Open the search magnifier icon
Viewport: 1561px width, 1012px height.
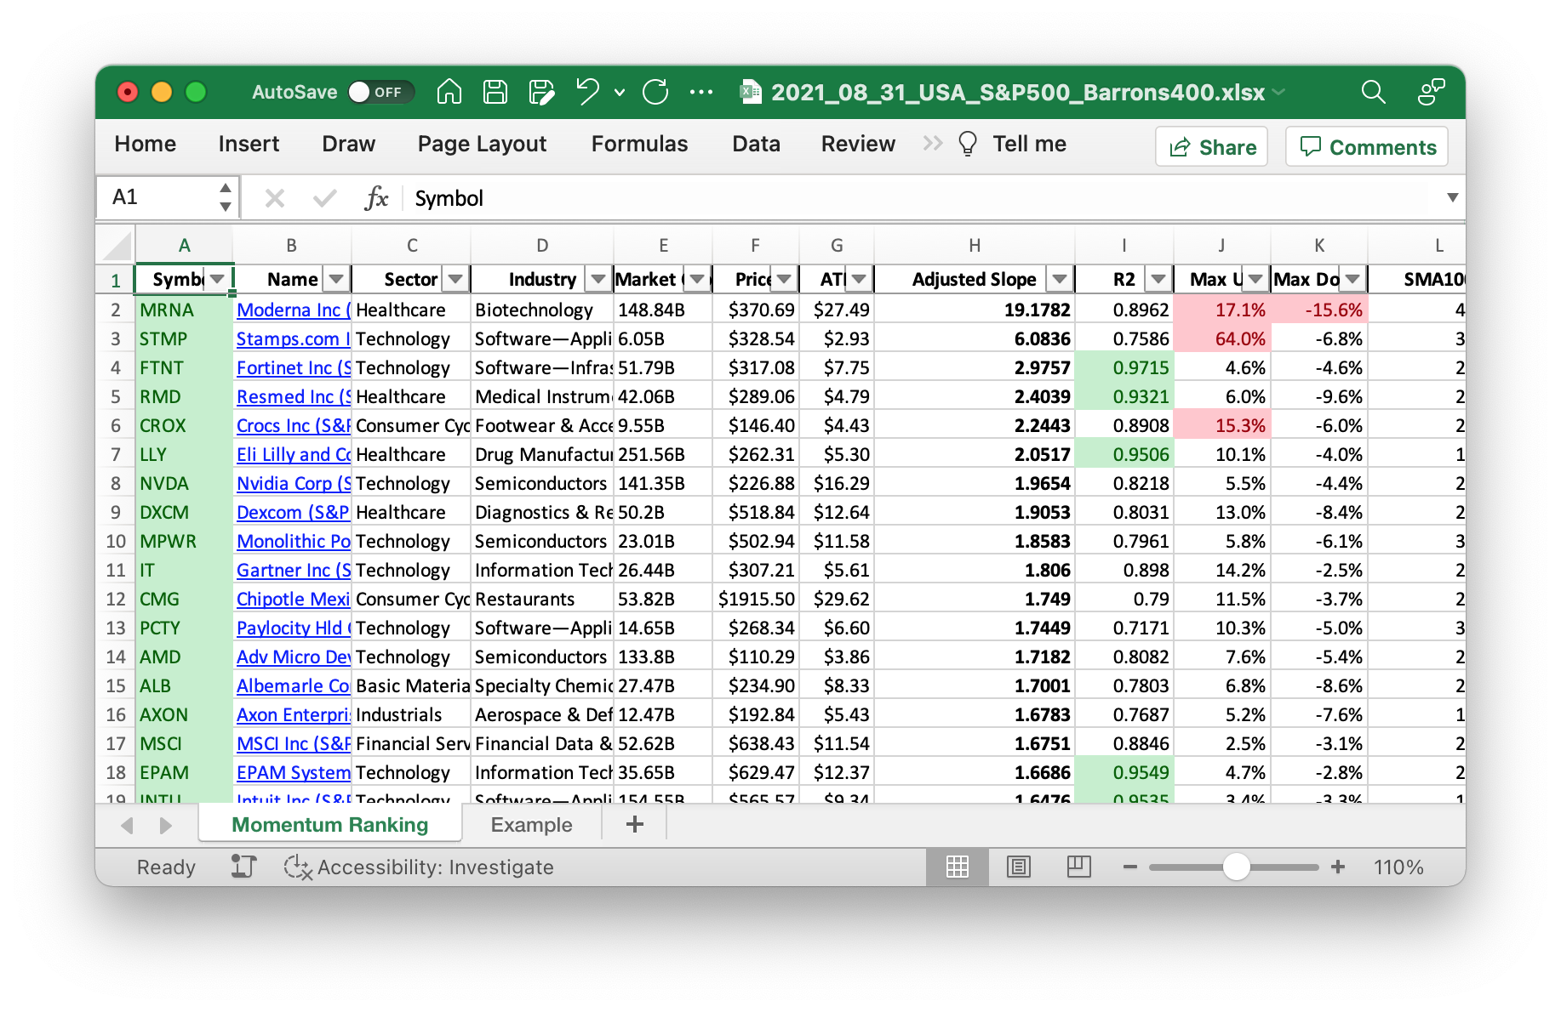(1373, 92)
